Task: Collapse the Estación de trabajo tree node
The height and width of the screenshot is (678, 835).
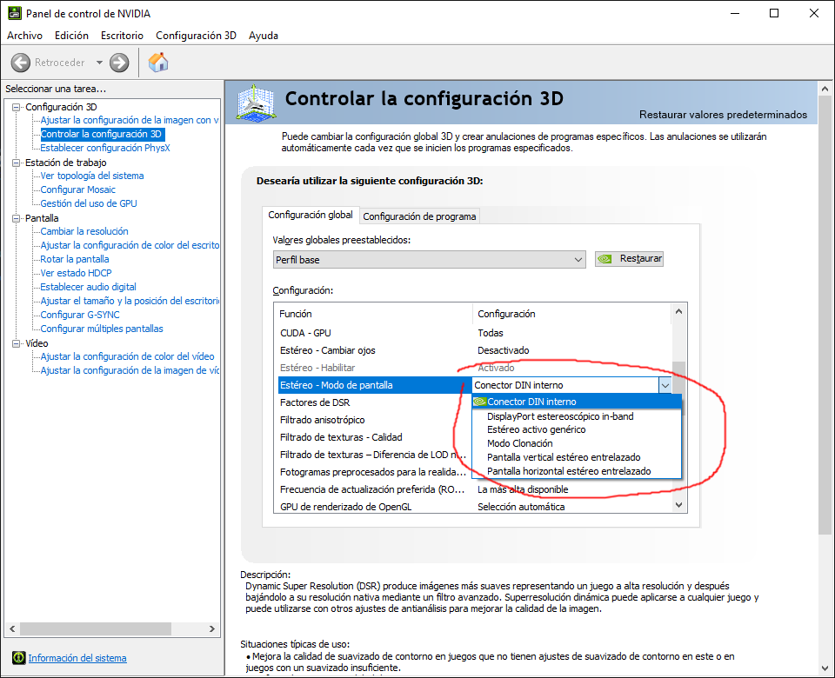Action: point(17,163)
